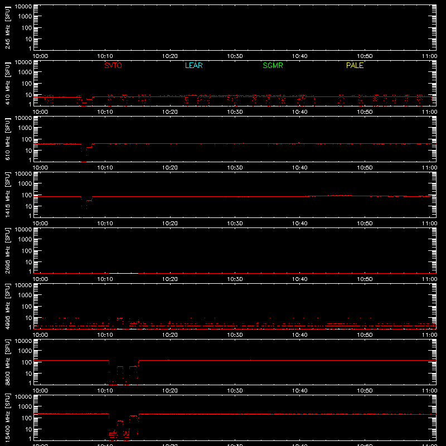Click the green SGMR station label
The height and width of the screenshot is (446, 446).
(x=273, y=65)
